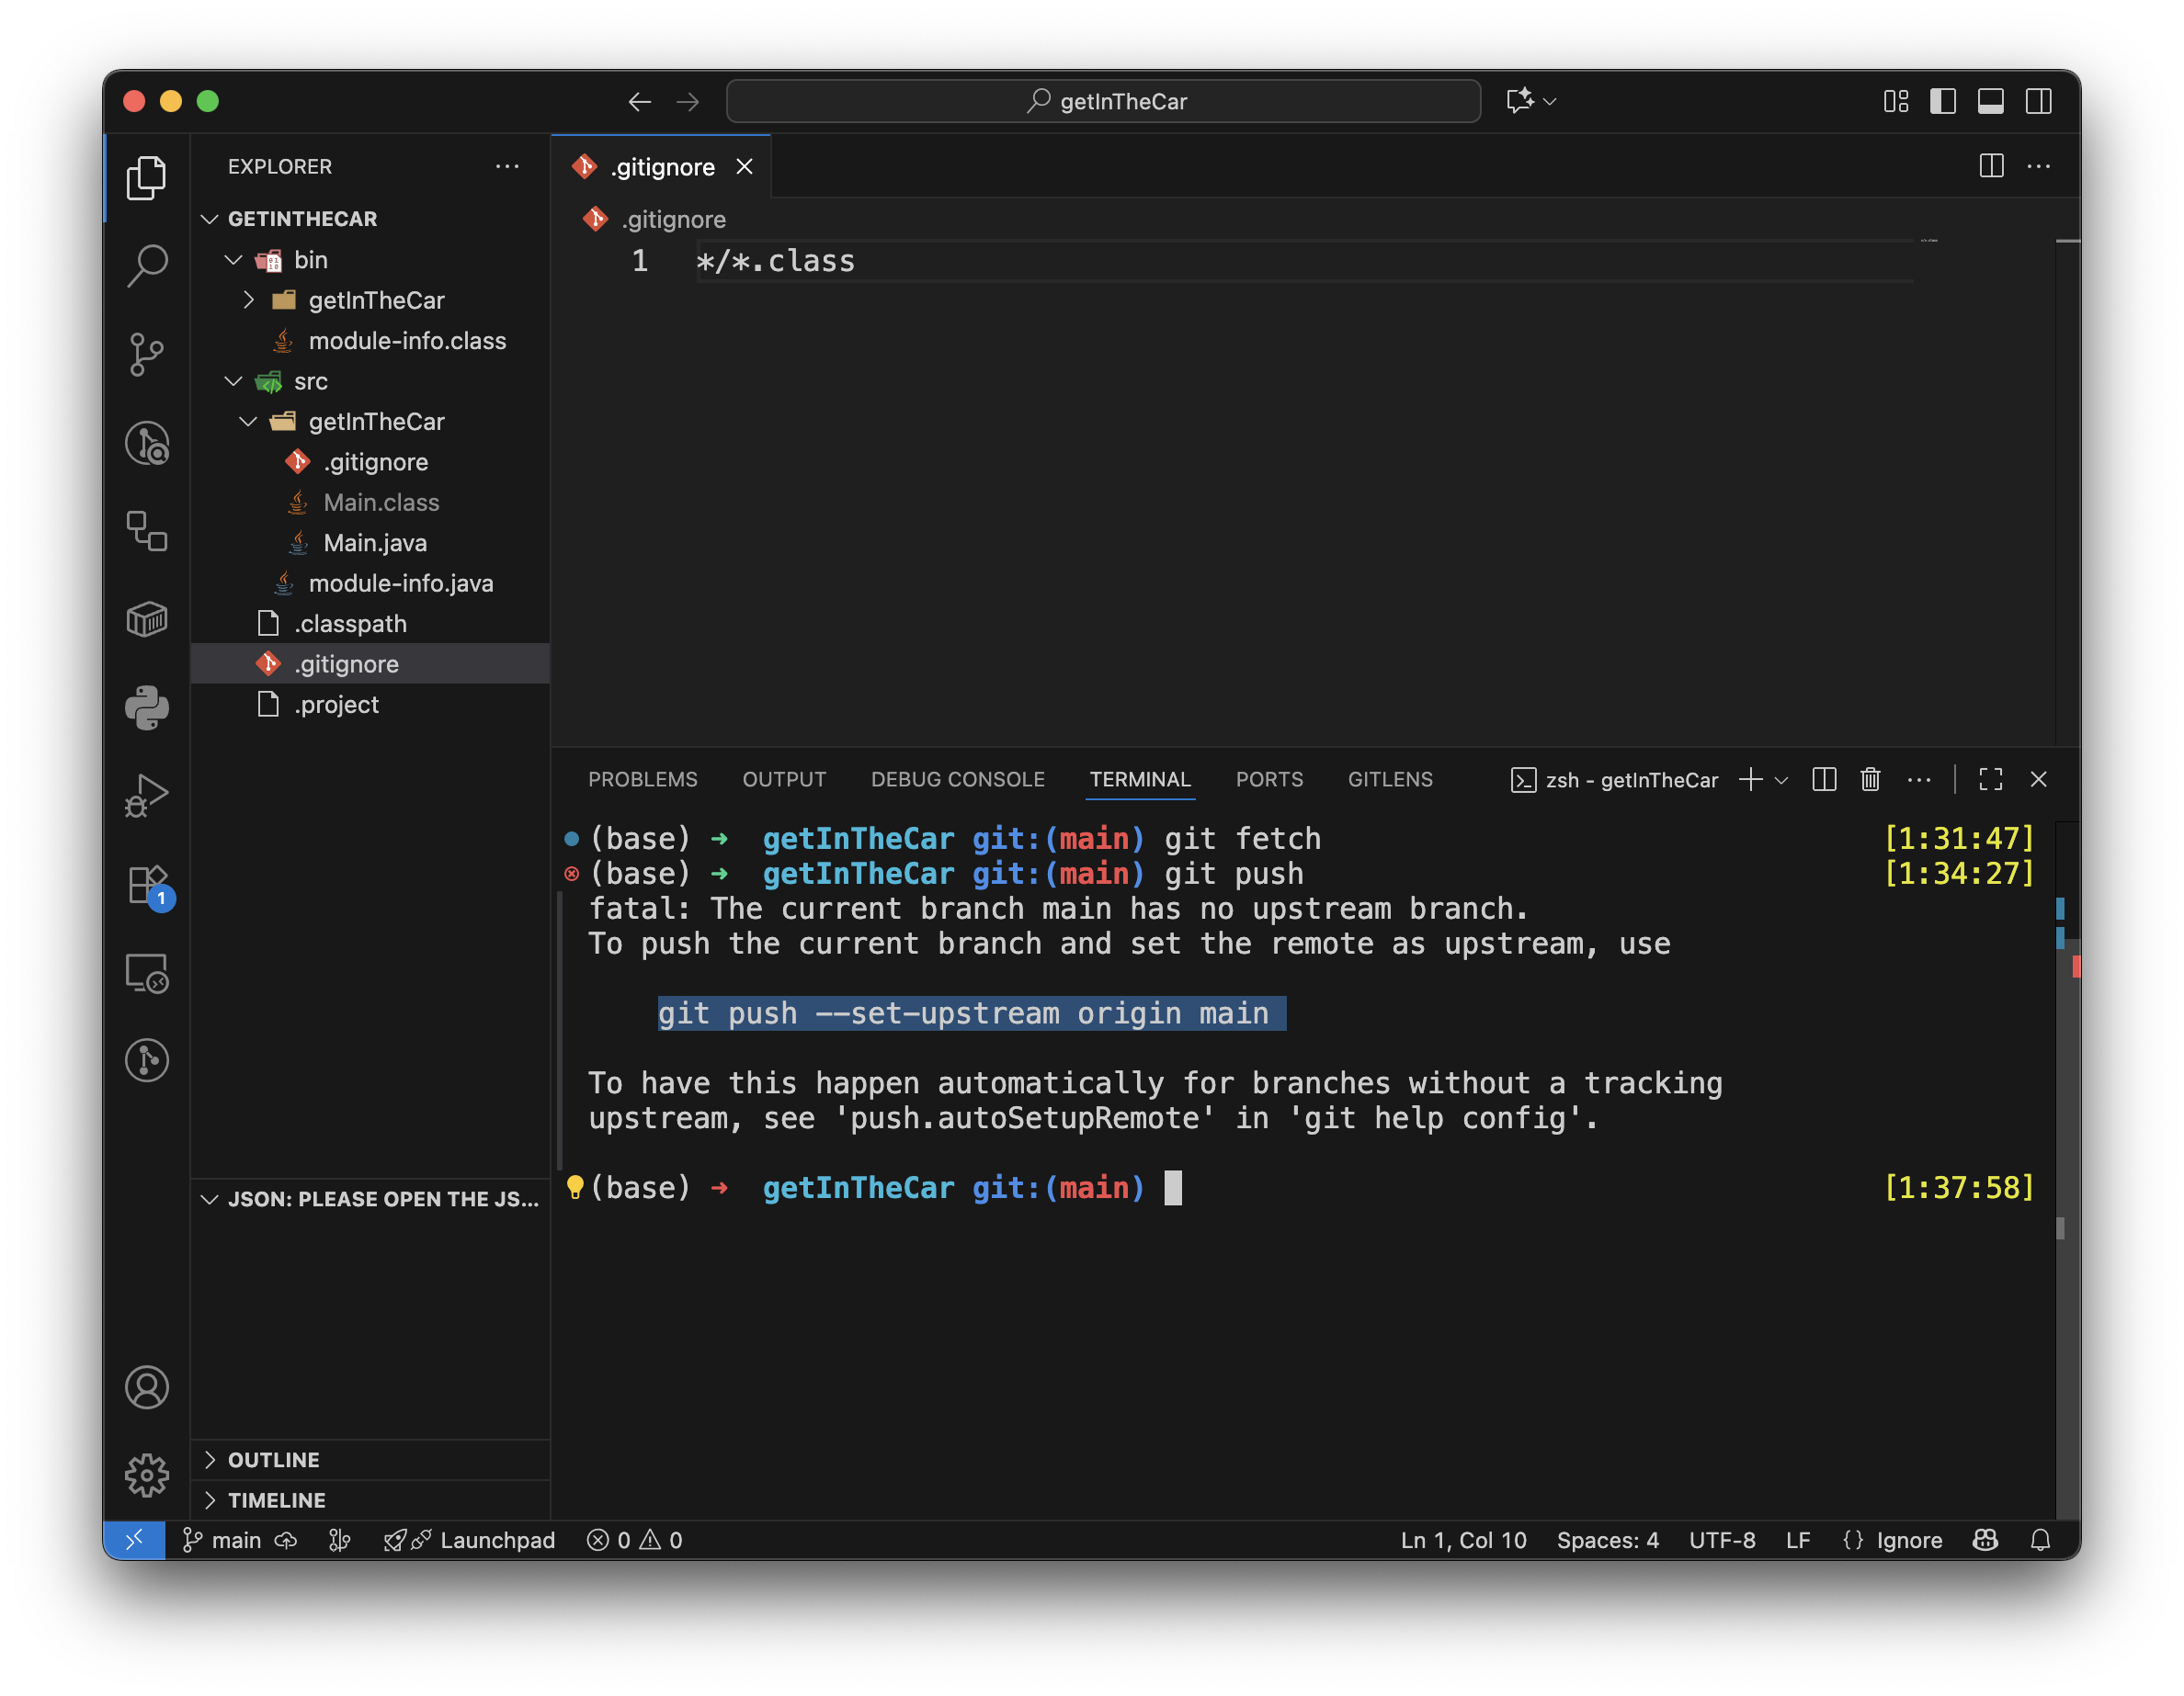
Task: Open the Search view in activity bar
Action: pos(147,266)
